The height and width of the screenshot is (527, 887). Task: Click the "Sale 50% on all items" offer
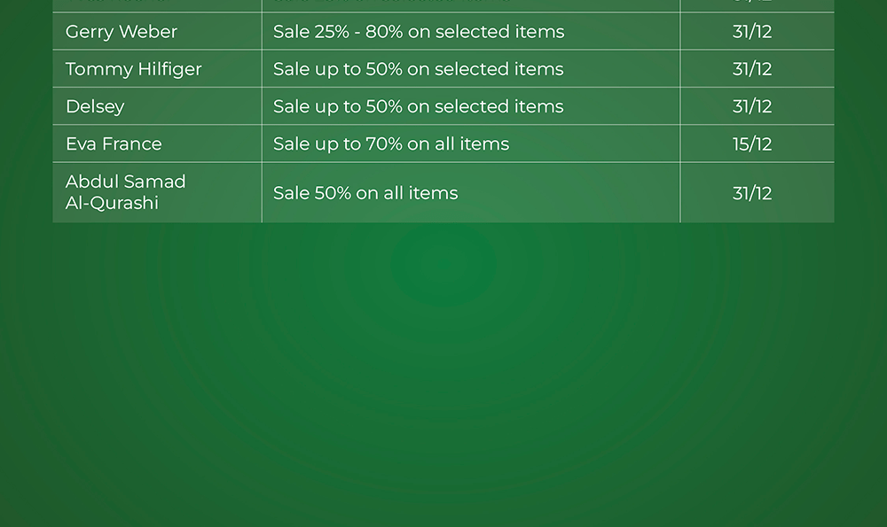[x=365, y=193]
